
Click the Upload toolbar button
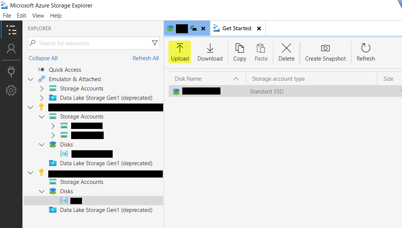click(180, 52)
